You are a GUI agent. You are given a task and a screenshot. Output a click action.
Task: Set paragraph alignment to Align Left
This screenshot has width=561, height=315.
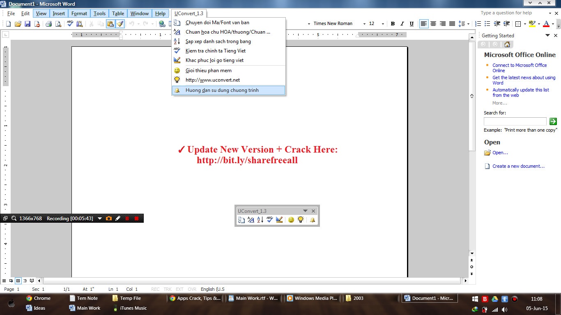tap(423, 24)
